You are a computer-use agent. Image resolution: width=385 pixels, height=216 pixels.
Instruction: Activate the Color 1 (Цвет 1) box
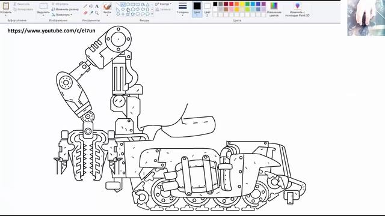pyautogui.click(x=197, y=10)
